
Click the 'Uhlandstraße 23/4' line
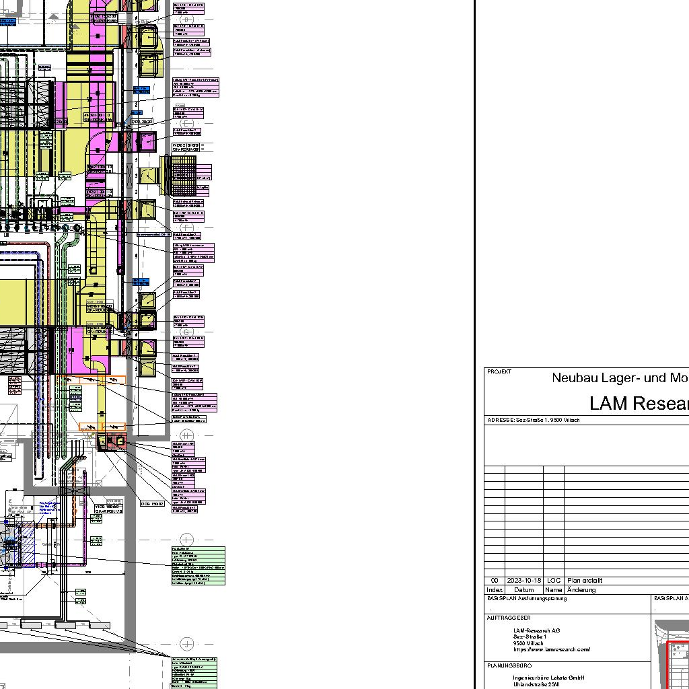(536, 684)
